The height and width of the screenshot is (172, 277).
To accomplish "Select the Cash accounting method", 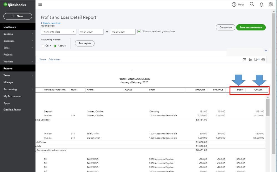I will point(43,46).
